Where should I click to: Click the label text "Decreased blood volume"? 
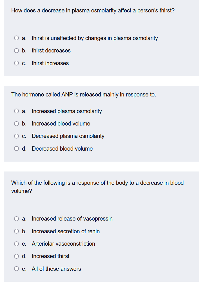[x=62, y=148]
